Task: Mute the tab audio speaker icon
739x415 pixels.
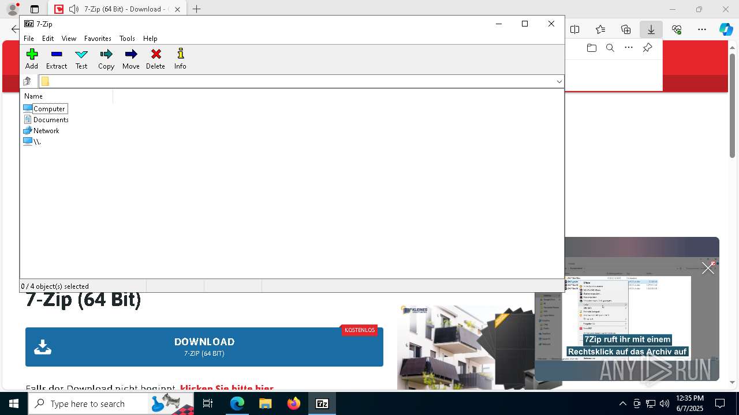Action: click(74, 9)
